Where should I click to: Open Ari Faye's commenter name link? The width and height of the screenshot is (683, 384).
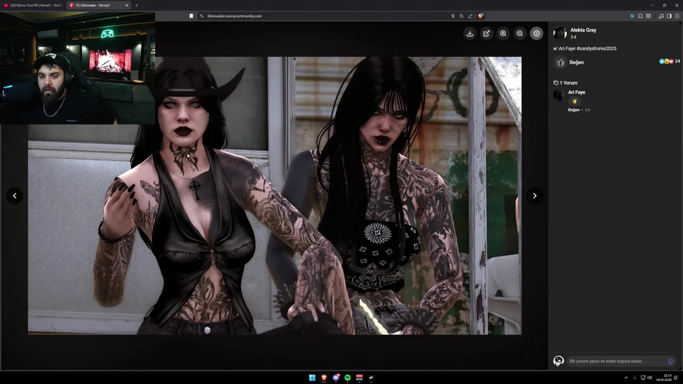click(x=577, y=92)
